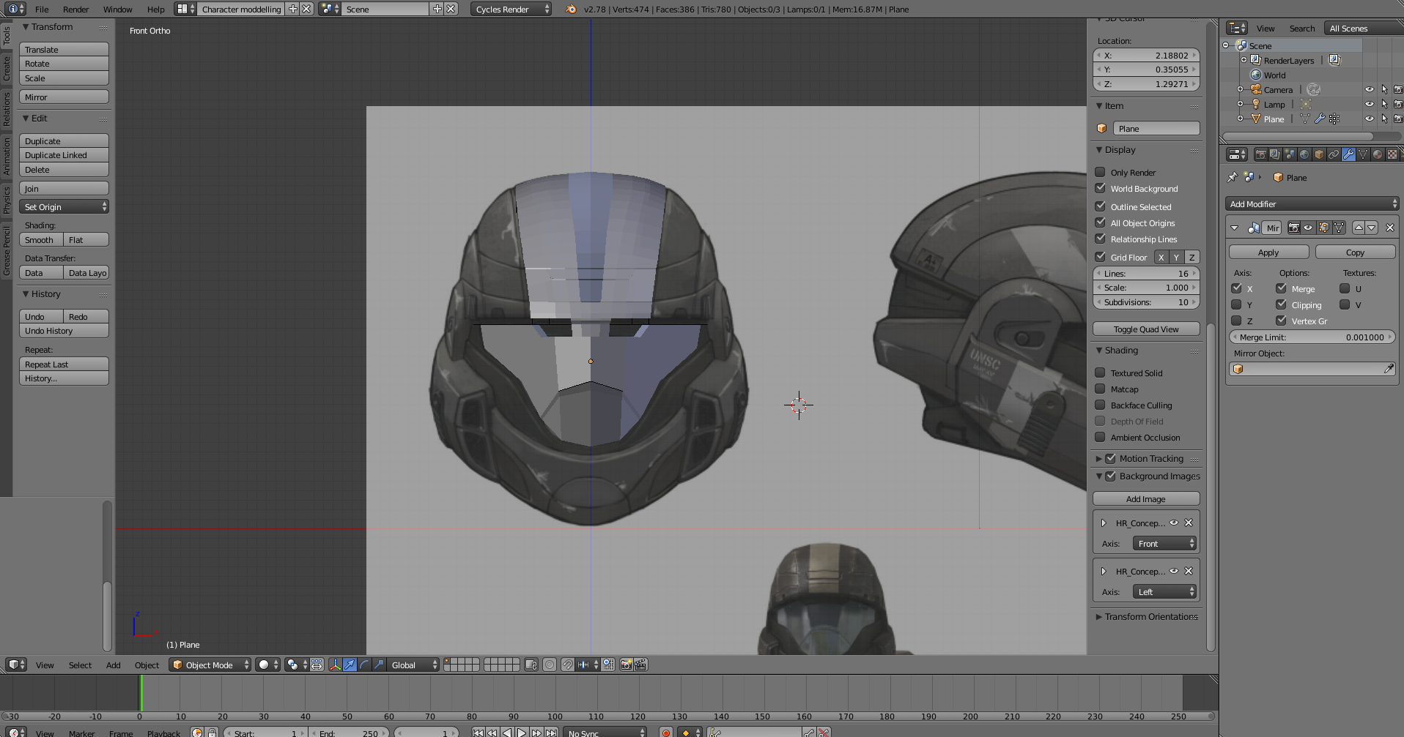
Task: Click the pin icon beside Plane breadcrumb
Action: click(x=1233, y=177)
